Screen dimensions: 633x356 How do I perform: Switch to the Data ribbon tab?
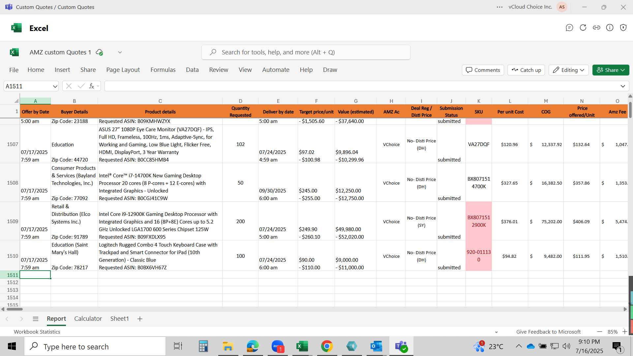click(192, 70)
